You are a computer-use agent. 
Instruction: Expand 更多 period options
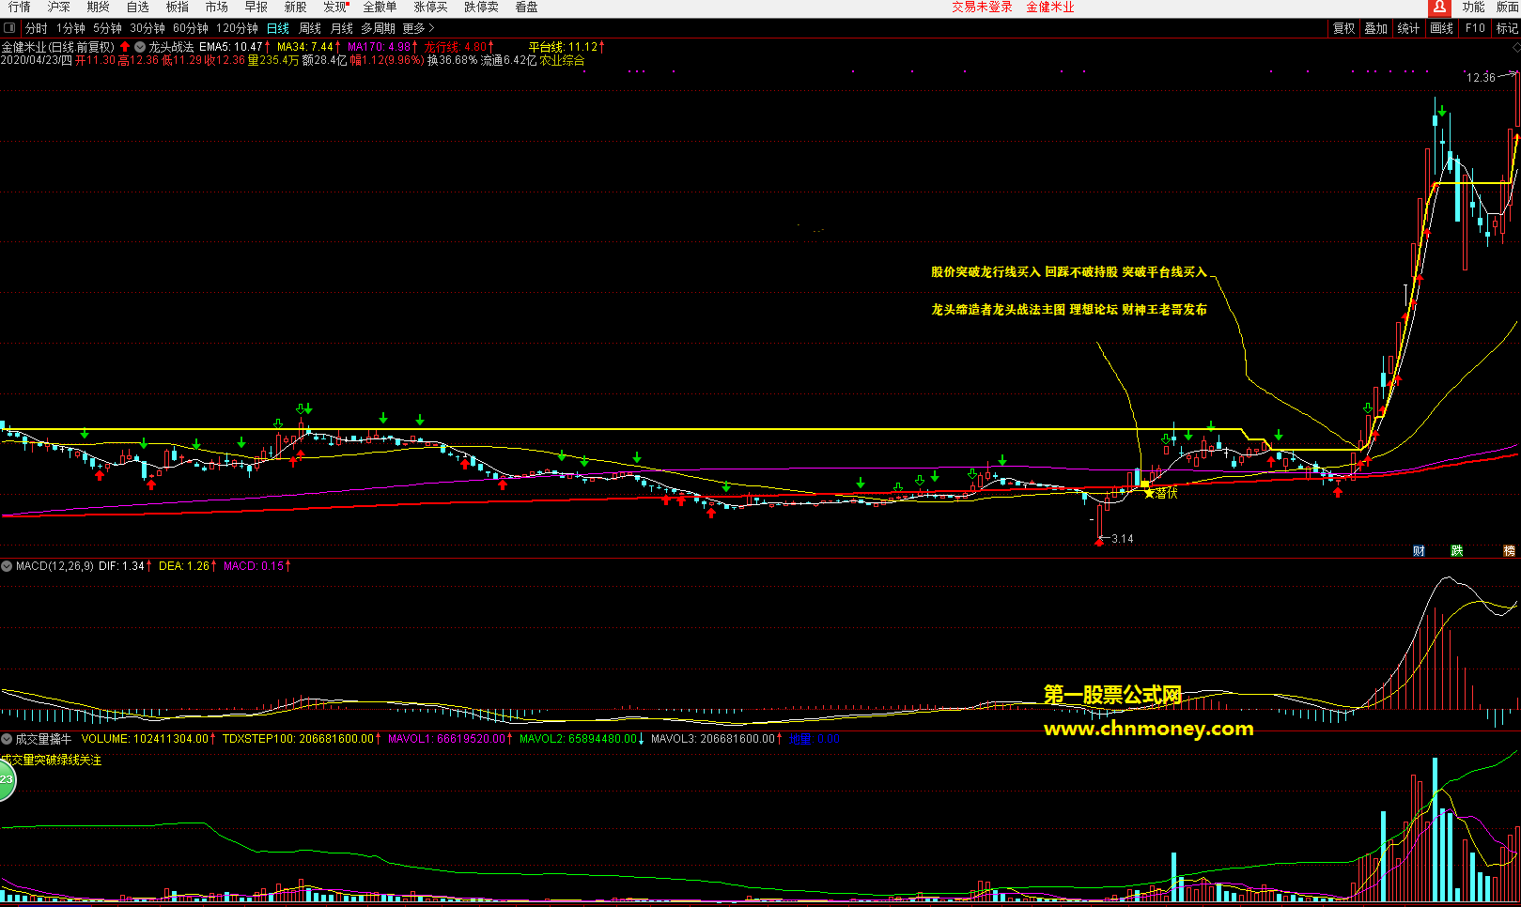coord(418,28)
